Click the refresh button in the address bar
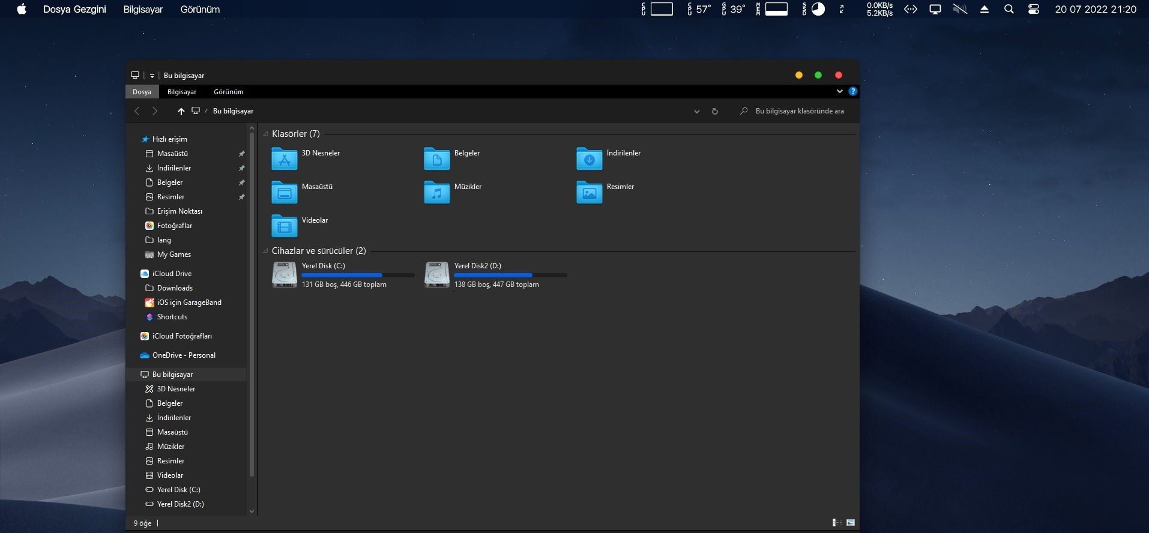This screenshot has width=1149, height=533. 714,111
